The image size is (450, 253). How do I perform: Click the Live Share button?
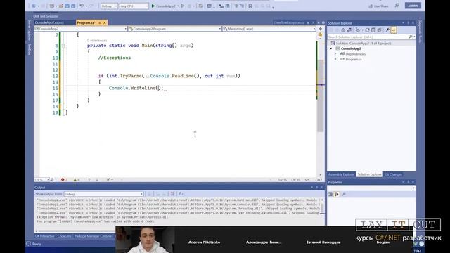[x=378, y=6]
